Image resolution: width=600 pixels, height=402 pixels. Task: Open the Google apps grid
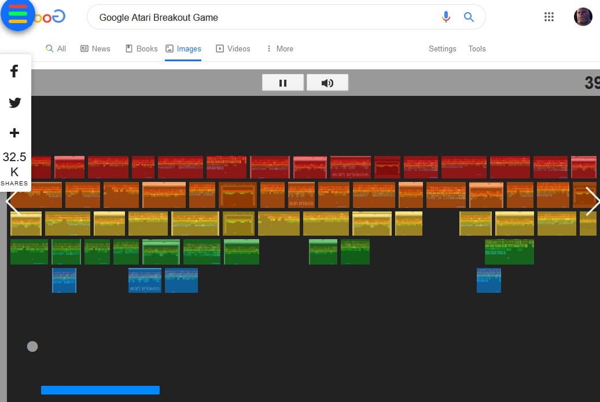pos(549,17)
